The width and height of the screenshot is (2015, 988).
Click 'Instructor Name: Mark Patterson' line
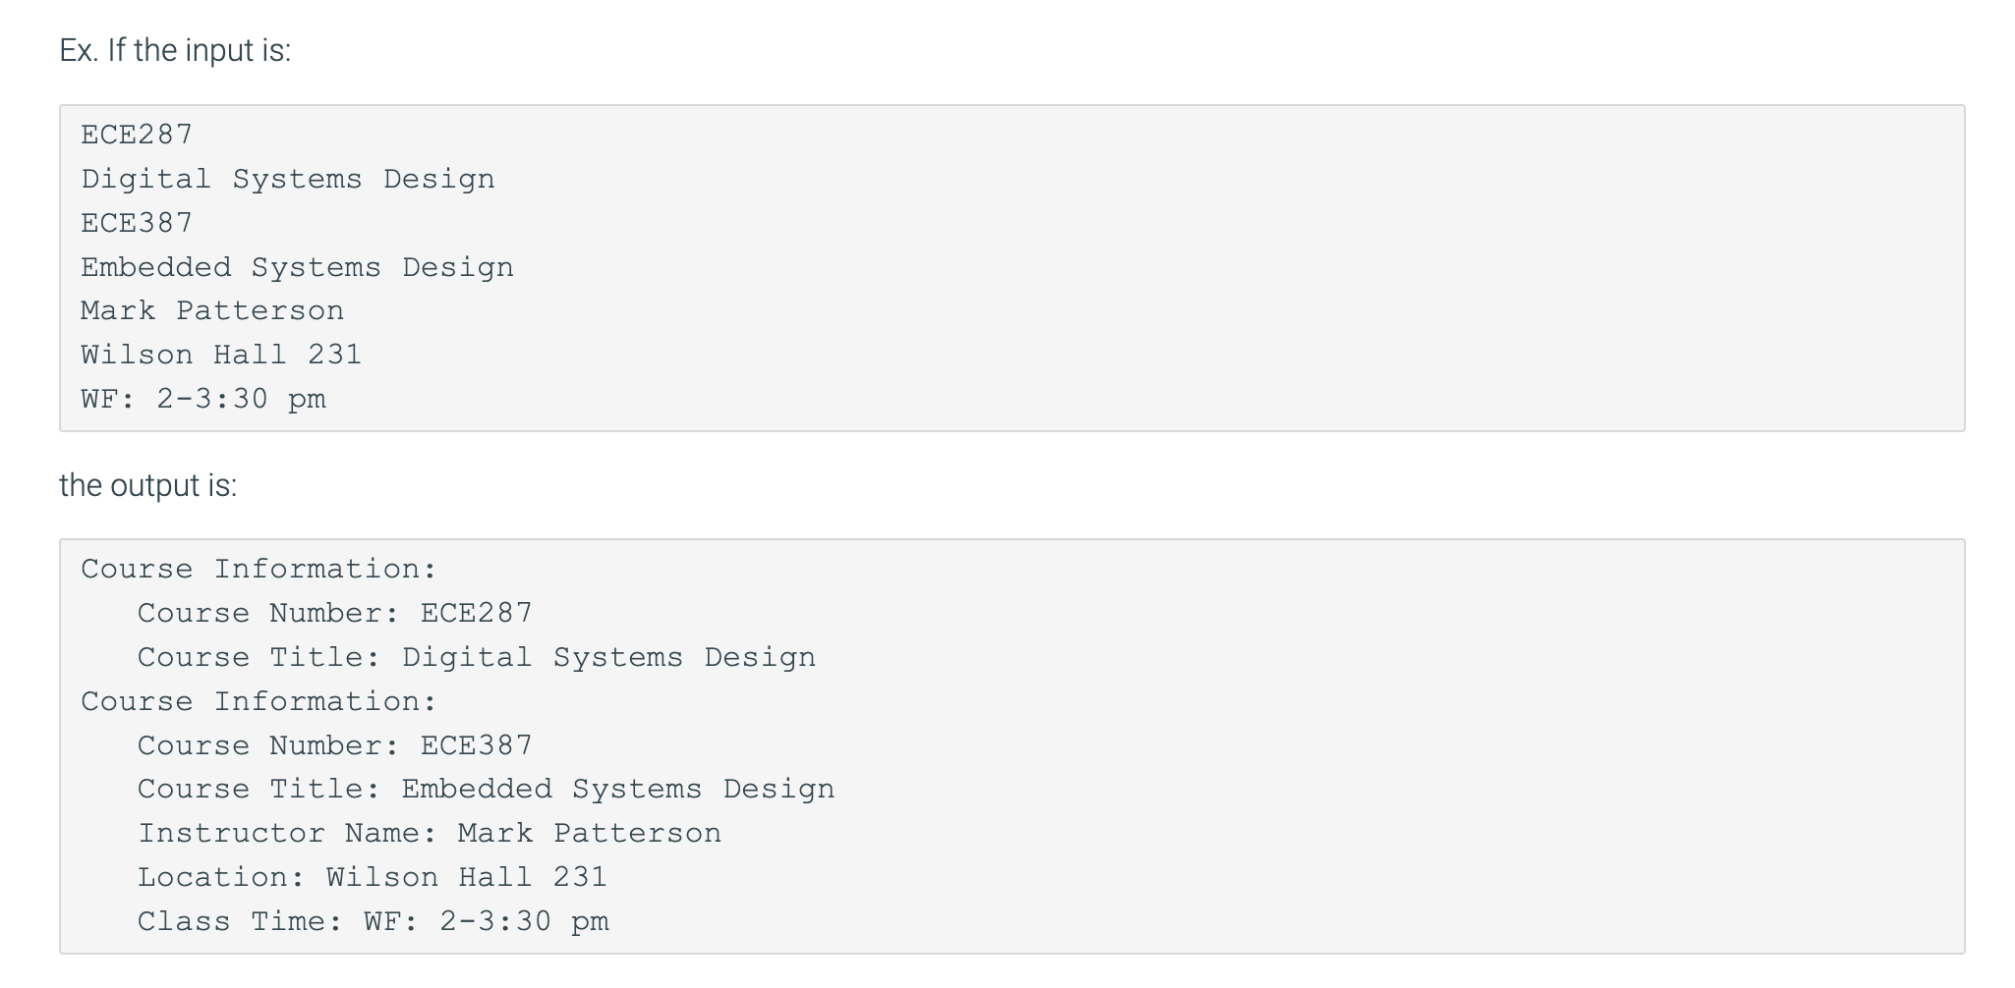coord(430,833)
